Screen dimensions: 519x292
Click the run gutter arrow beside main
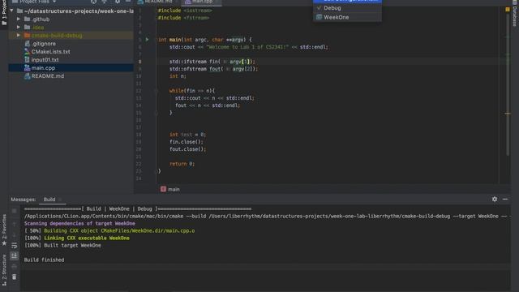(x=148, y=40)
